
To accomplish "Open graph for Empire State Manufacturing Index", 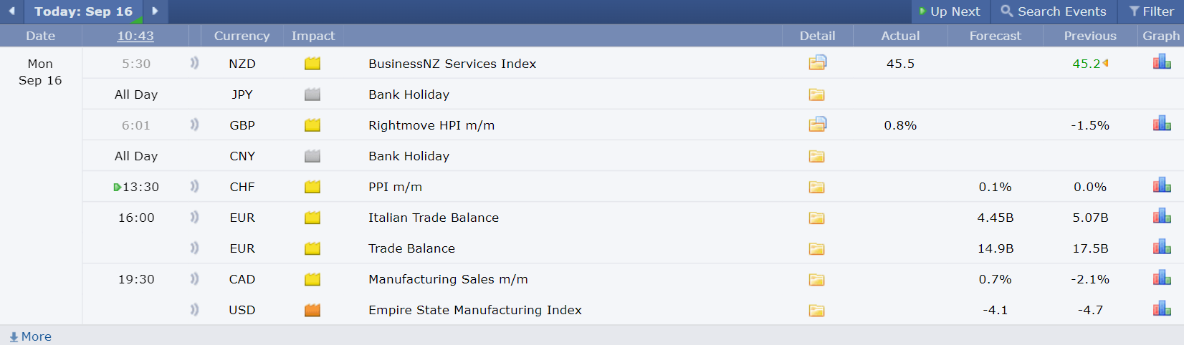I will (1162, 309).
